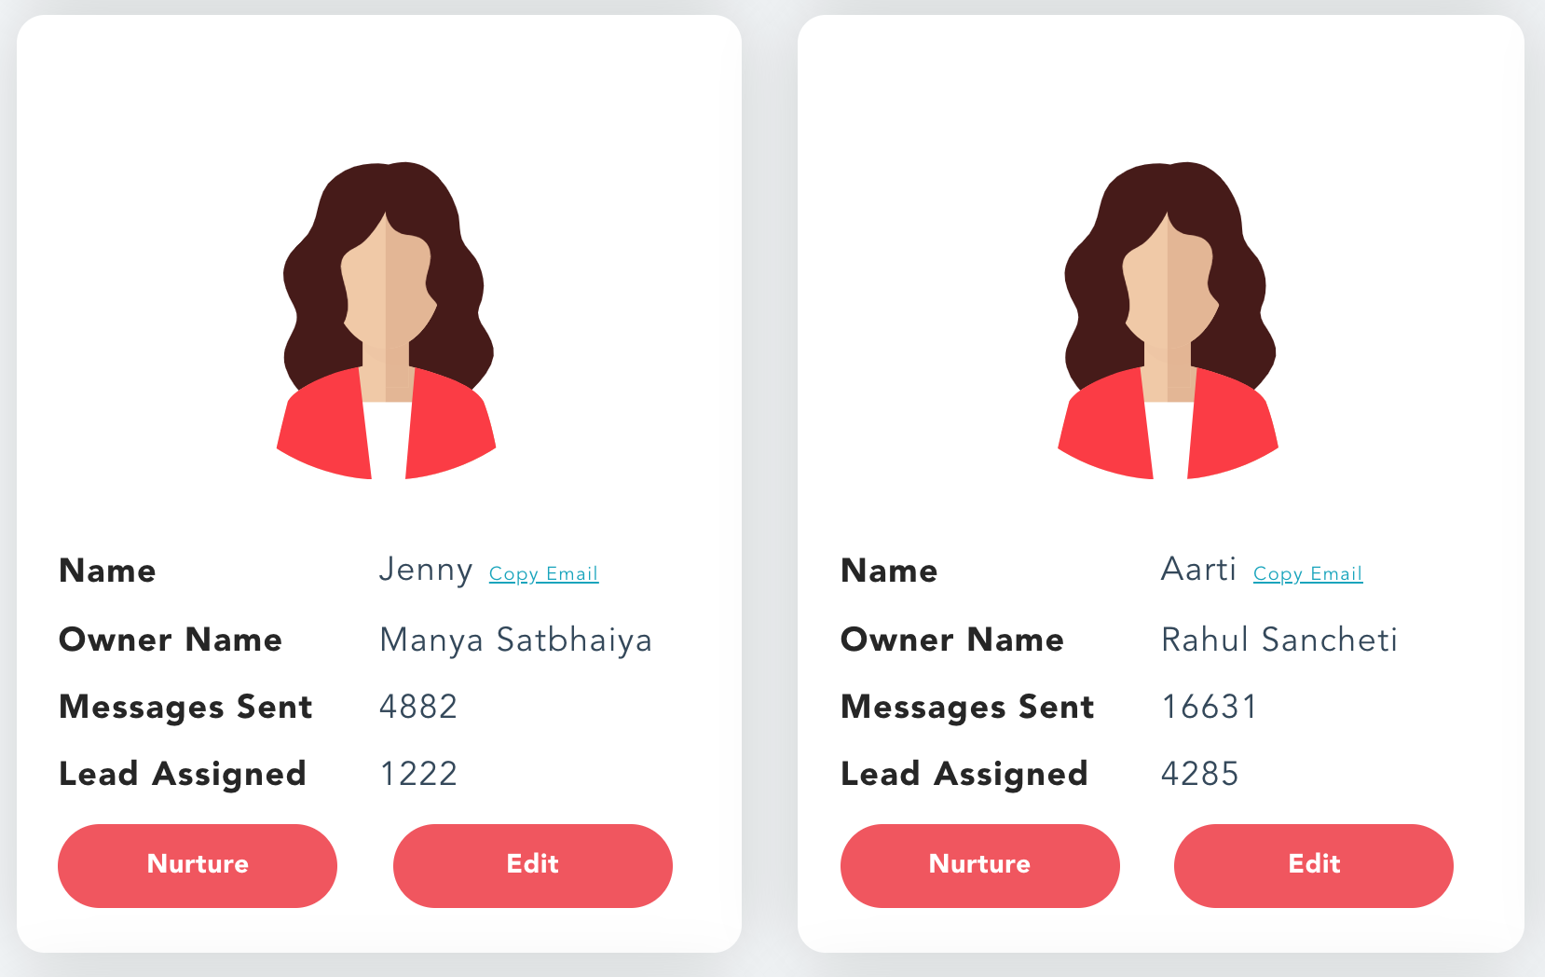Image resolution: width=1545 pixels, height=977 pixels.
Task: Select the name Aarti
Action: coord(1198,569)
